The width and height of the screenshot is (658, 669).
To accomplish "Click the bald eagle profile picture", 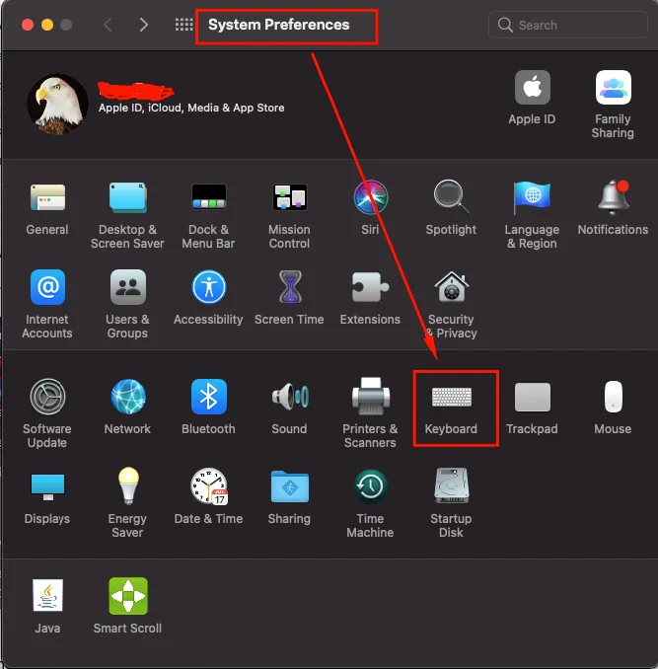I will coord(57,105).
